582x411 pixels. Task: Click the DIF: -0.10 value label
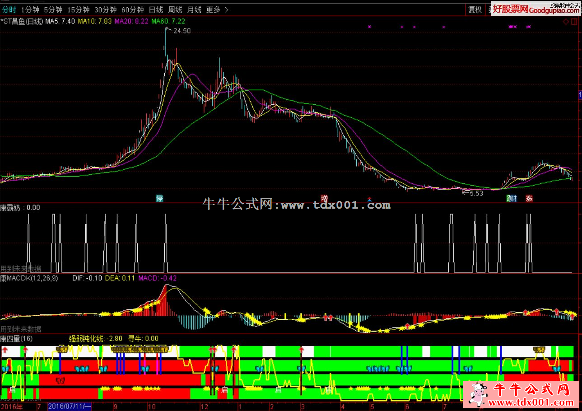(x=87, y=278)
